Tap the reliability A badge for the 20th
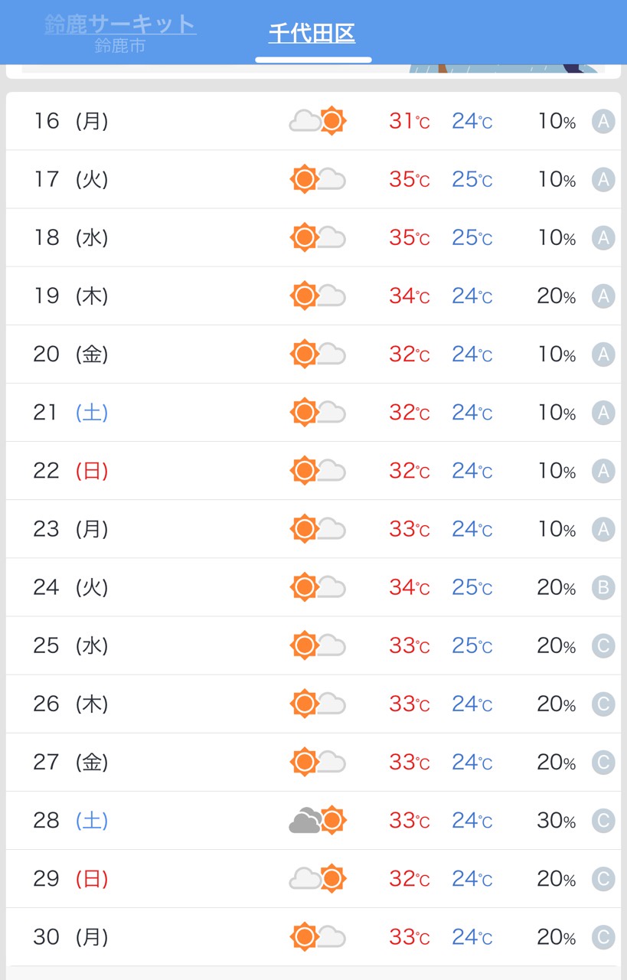The width and height of the screenshot is (627, 980). pyautogui.click(x=603, y=354)
